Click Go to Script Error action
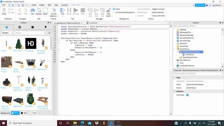 (143, 9)
